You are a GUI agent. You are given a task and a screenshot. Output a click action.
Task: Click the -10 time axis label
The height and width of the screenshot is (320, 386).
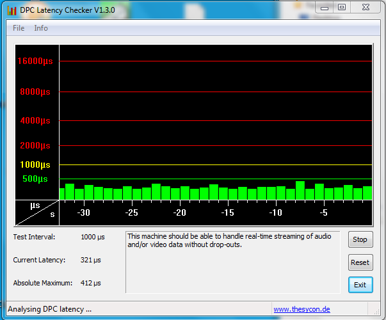pos(276,212)
